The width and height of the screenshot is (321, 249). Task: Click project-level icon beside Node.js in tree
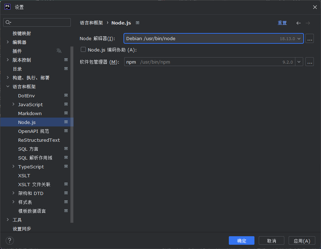tap(66, 122)
